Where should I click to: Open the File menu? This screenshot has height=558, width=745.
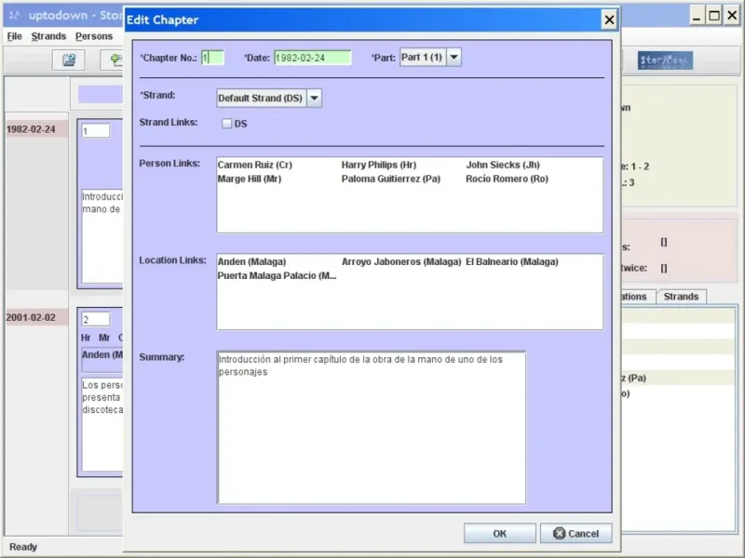click(x=14, y=36)
